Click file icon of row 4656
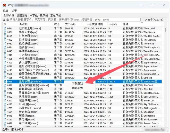 point(5,78)
